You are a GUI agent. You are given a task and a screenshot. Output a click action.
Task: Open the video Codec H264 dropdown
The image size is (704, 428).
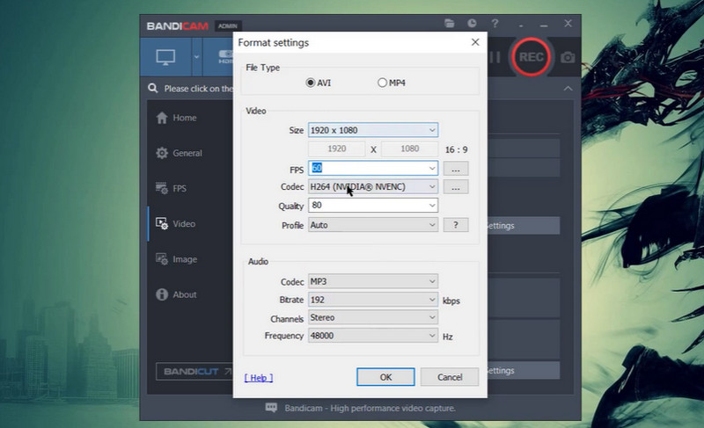(373, 186)
